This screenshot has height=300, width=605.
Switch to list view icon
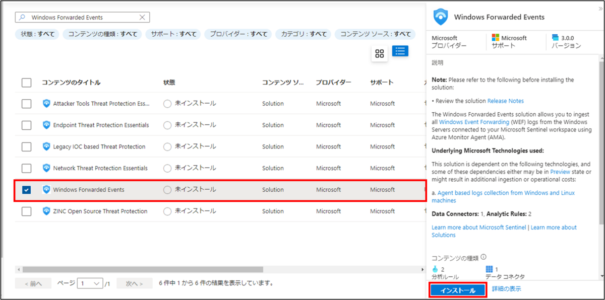(x=400, y=51)
